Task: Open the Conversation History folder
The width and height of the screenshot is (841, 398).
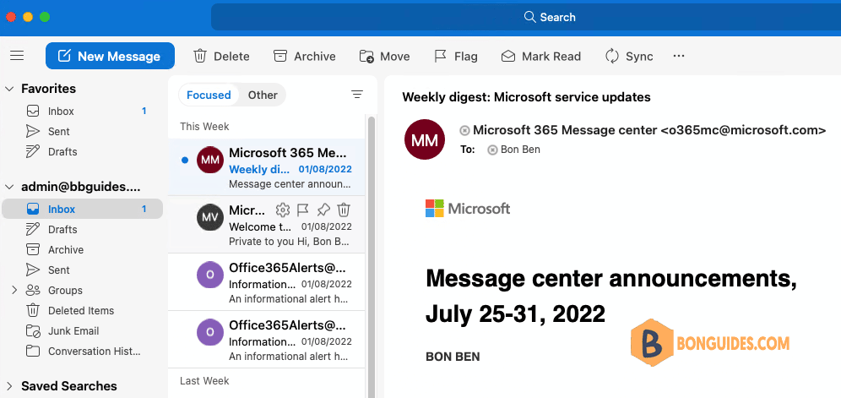Action: point(82,352)
